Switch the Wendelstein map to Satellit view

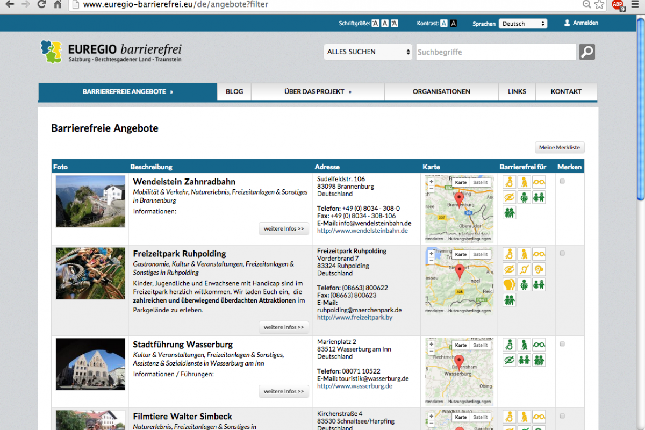pyautogui.click(x=481, y=182)
